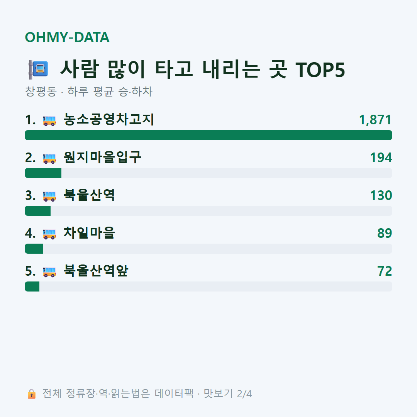Click the OHMY-DATA brand label
This screenshot has width=417, height=417.
(x=67, y=37)
